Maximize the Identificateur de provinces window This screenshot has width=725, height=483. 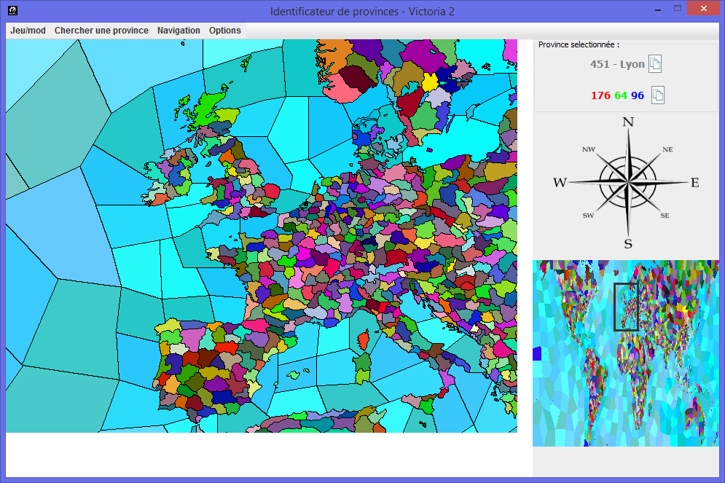tap(678, 9)
